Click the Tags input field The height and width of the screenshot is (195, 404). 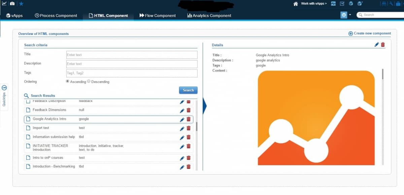[x=132, y=73]
